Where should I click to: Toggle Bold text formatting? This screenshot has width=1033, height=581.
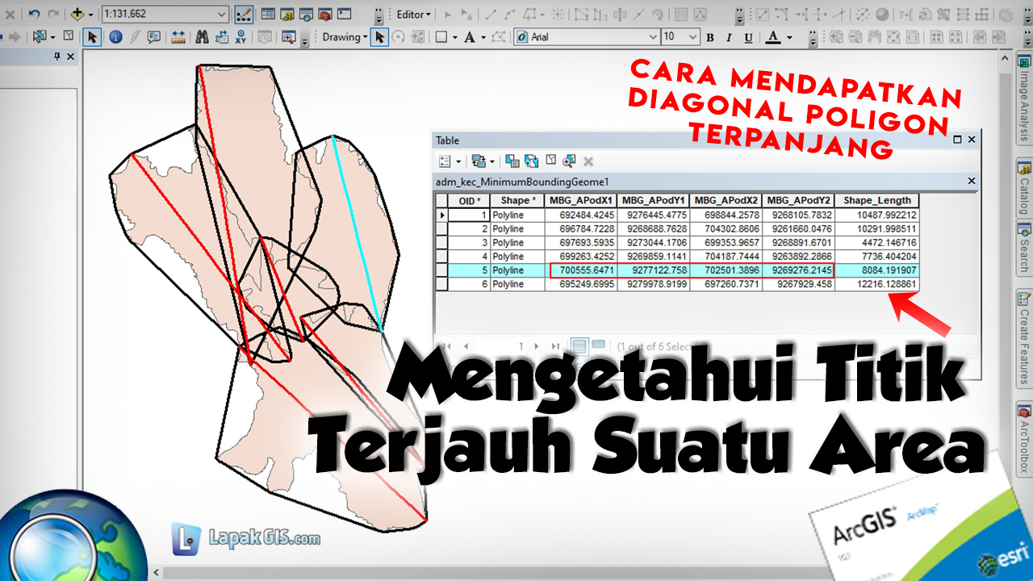click(x=710, y=37)
